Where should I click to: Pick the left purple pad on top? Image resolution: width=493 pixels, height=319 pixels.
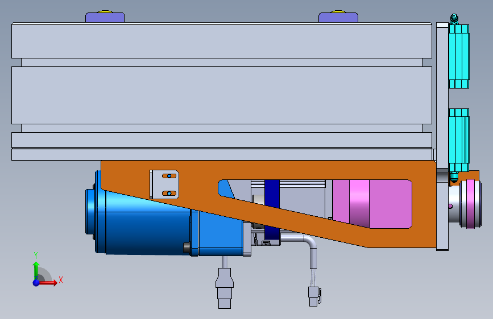click(x=105, y=17)
